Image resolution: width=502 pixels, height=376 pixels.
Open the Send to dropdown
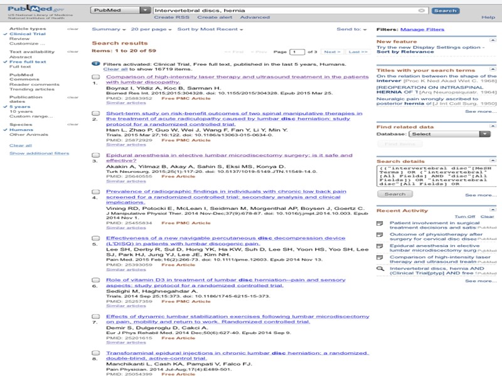351,29
